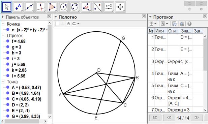This screenshot has height=124, width=208.
Task: Select the Slider a=2 tool
Action: pos(109,7)
